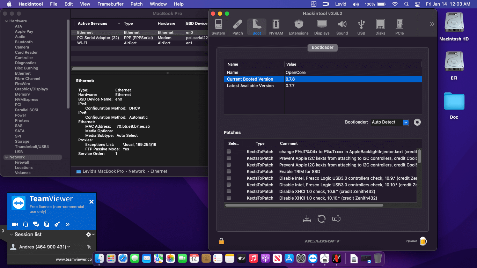Collapse the Hardware tree in System Information
Viewport: 477px width, 268px height.
click(6, 21)
